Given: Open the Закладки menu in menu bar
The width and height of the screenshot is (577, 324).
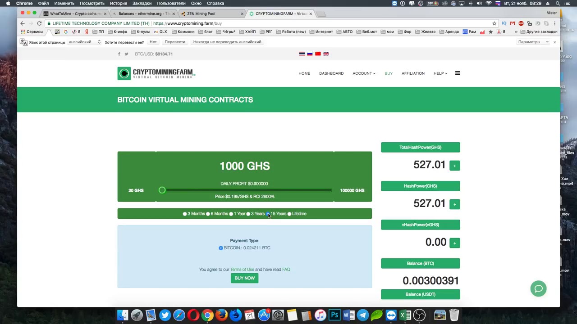Looking at the screenshot, I should point(142,3).
